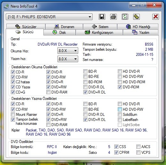Toggle DVD+R DL checkbox under read features
This screenshot has height=165, width=166.
[85, 92]
